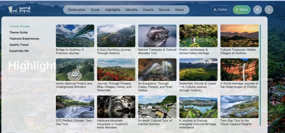Open the Quality Travel category
This screenshot has width=285, height=133.
[19, 45]
